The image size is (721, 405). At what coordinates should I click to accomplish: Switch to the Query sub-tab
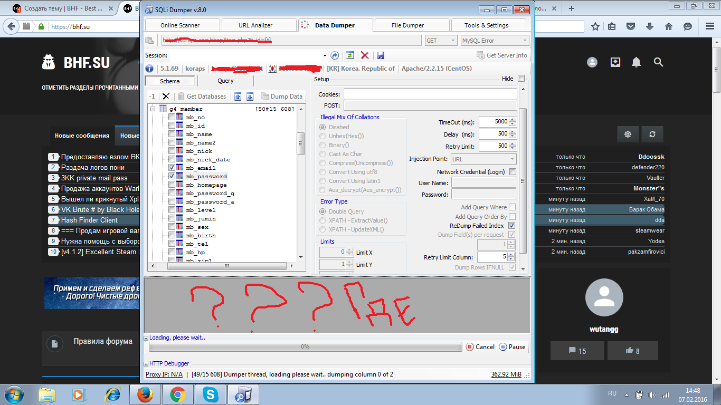225,81
